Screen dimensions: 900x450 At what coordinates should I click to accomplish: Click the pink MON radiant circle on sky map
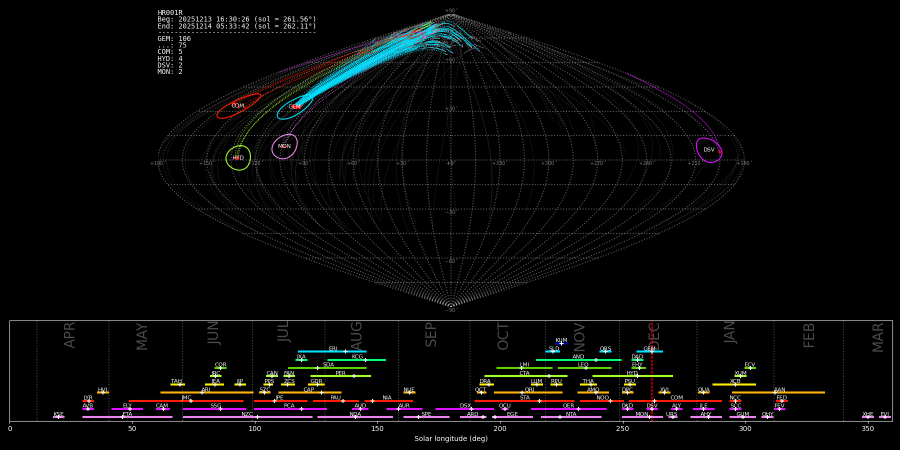pyautogui.click(x=284, y=146)
